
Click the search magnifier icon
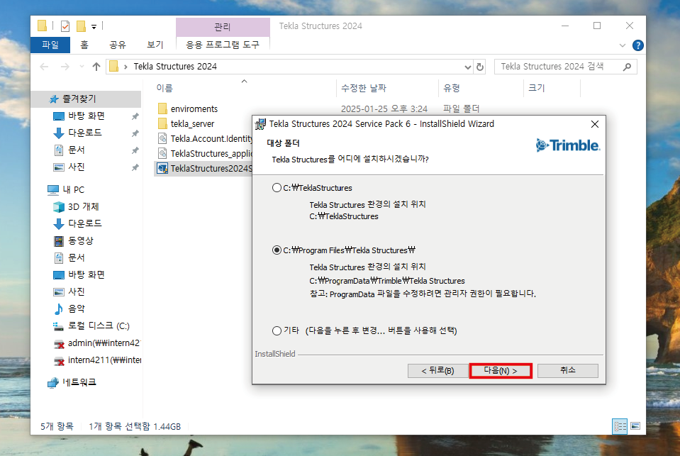(x=627, y=67)
